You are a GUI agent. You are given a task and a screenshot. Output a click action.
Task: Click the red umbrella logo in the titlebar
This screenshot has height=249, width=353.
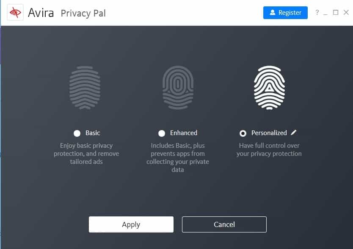pyautogui.click(x=15, y=12)
